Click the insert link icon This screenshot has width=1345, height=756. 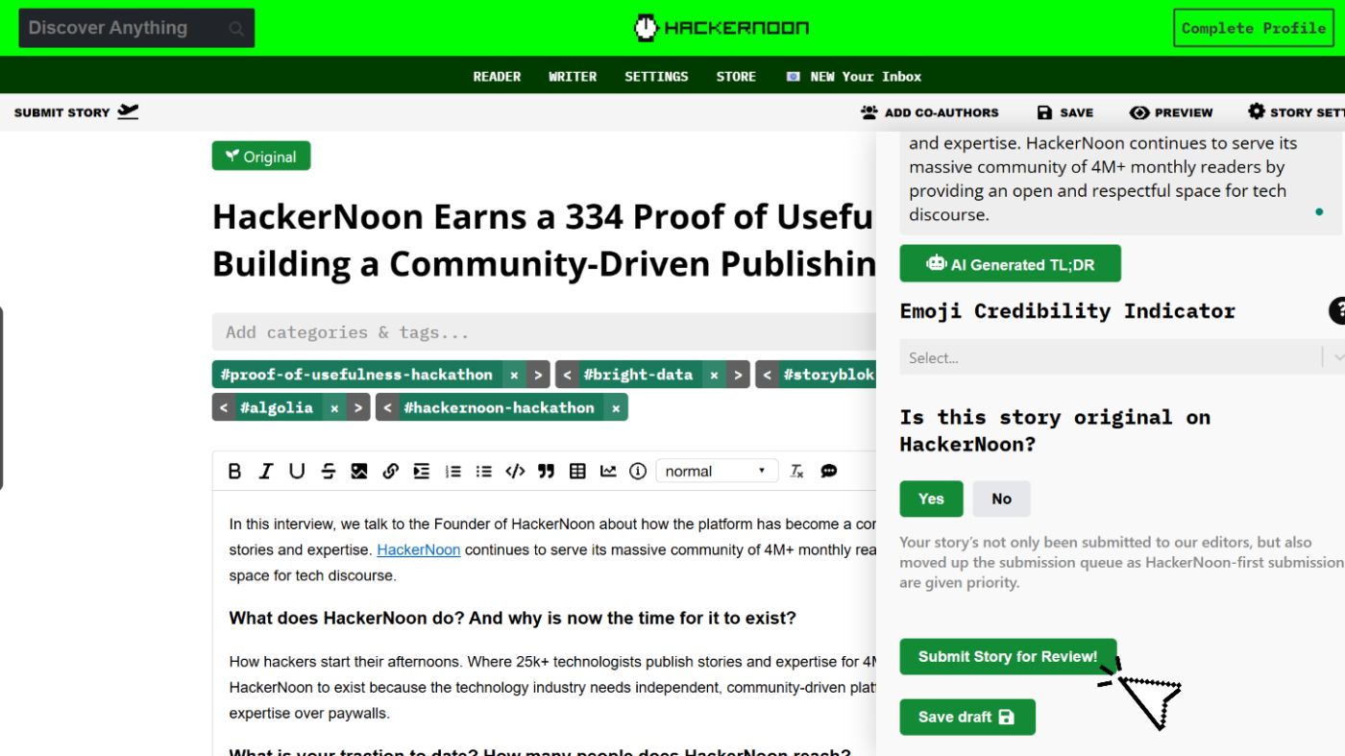pyautogui.click(x=390, y=471)
